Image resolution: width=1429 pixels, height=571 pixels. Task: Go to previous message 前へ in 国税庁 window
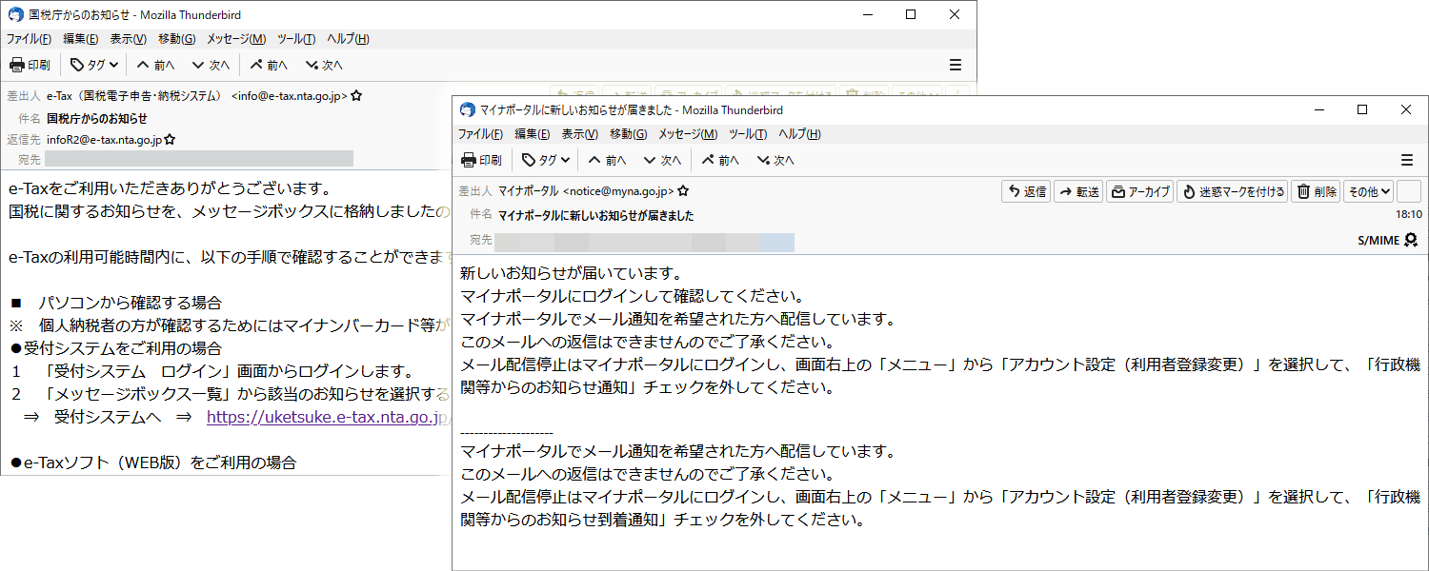[x=155, y=65]
